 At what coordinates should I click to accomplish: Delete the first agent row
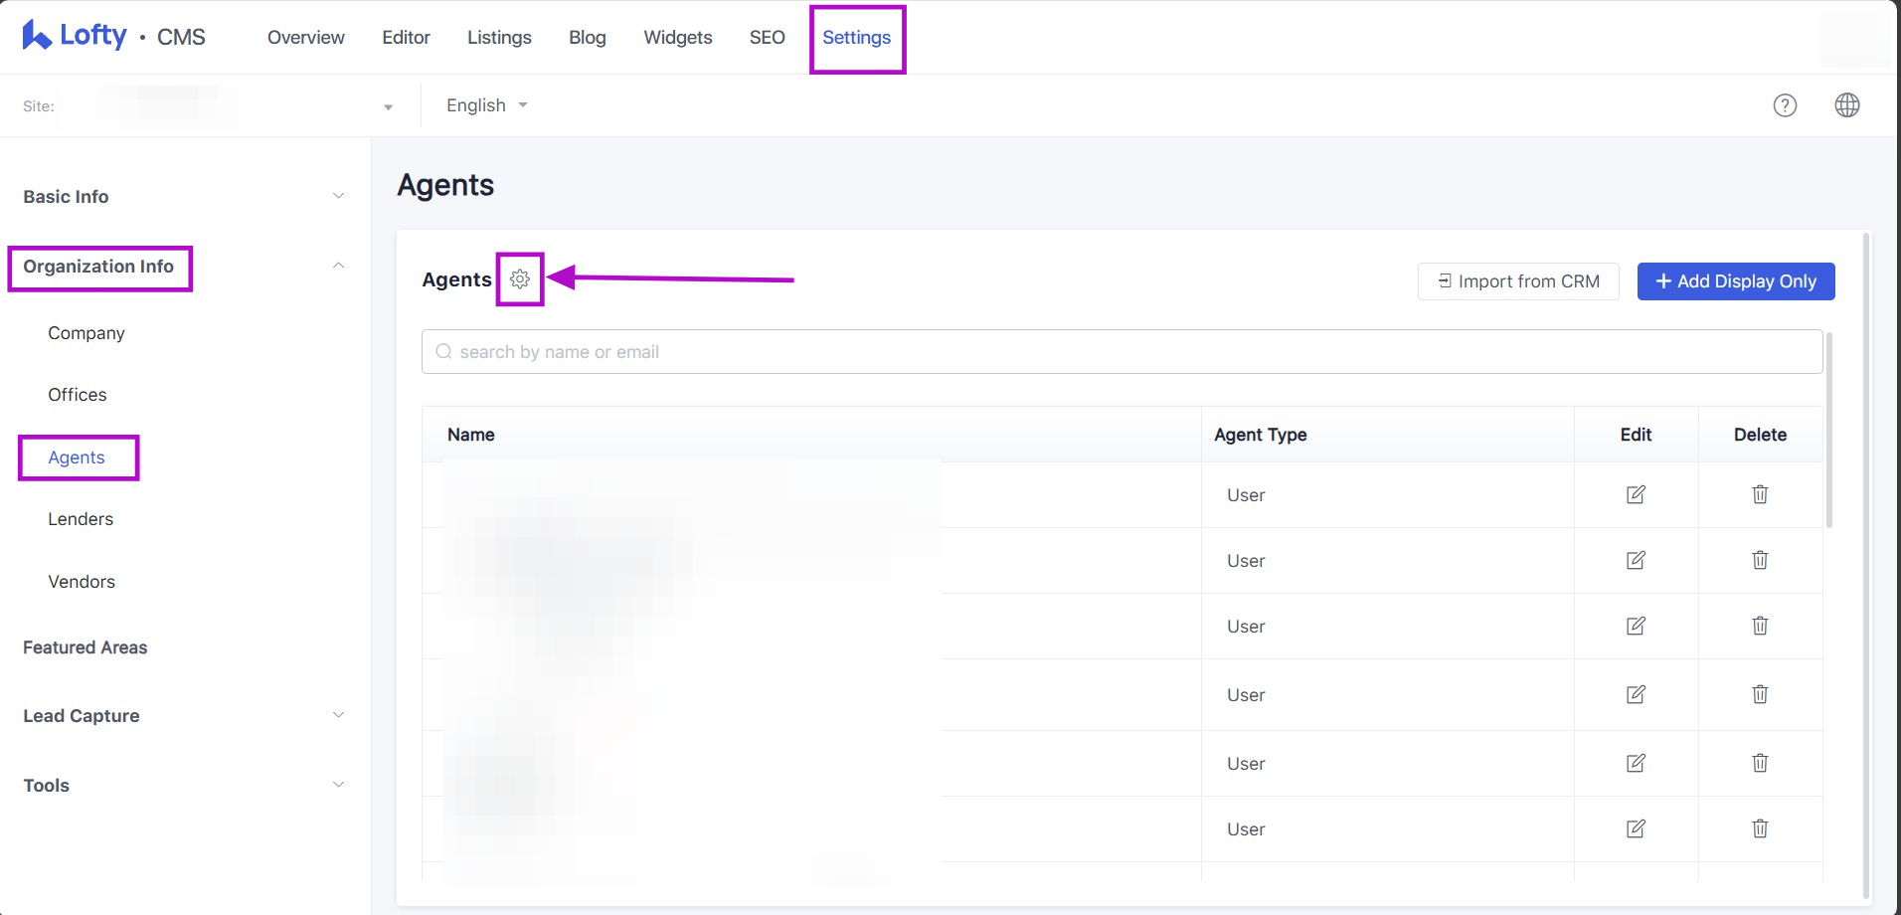[1760, 494]
